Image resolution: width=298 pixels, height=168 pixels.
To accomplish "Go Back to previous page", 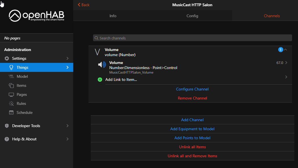I will pyautogui.click(x=84, y=5).
